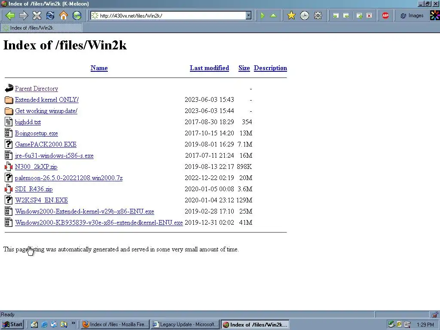The image size is (440, 330).
Task: Expand the quick launch chevron
Action: tap(73, 323)
